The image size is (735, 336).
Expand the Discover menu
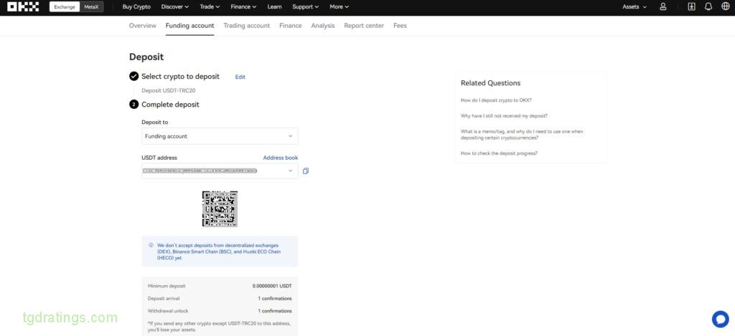tap(175, 7)
